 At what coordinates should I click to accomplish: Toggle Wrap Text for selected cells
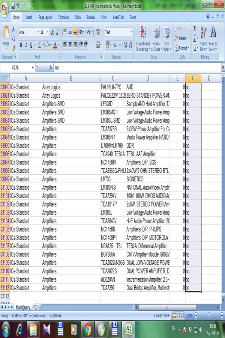[98, 32]
